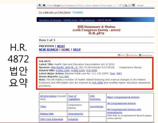Click the THOMAS logo text
The width and height of the screenshot is (158, 123).
pyautogui.click(x=78, y=13)
